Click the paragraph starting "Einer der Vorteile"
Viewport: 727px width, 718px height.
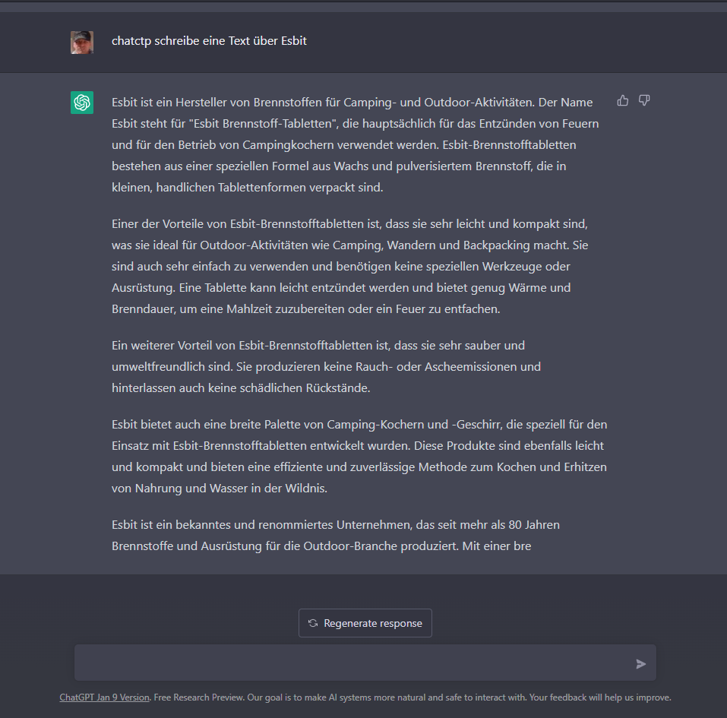pyautogui.click(x=350, y=266)
